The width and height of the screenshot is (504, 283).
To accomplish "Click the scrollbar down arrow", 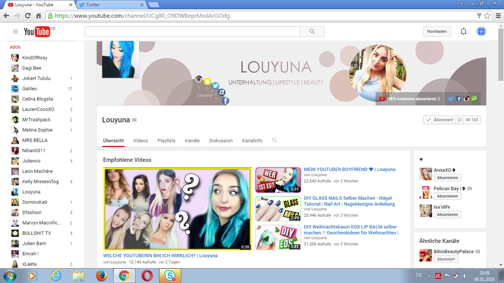I will point(500,265).
